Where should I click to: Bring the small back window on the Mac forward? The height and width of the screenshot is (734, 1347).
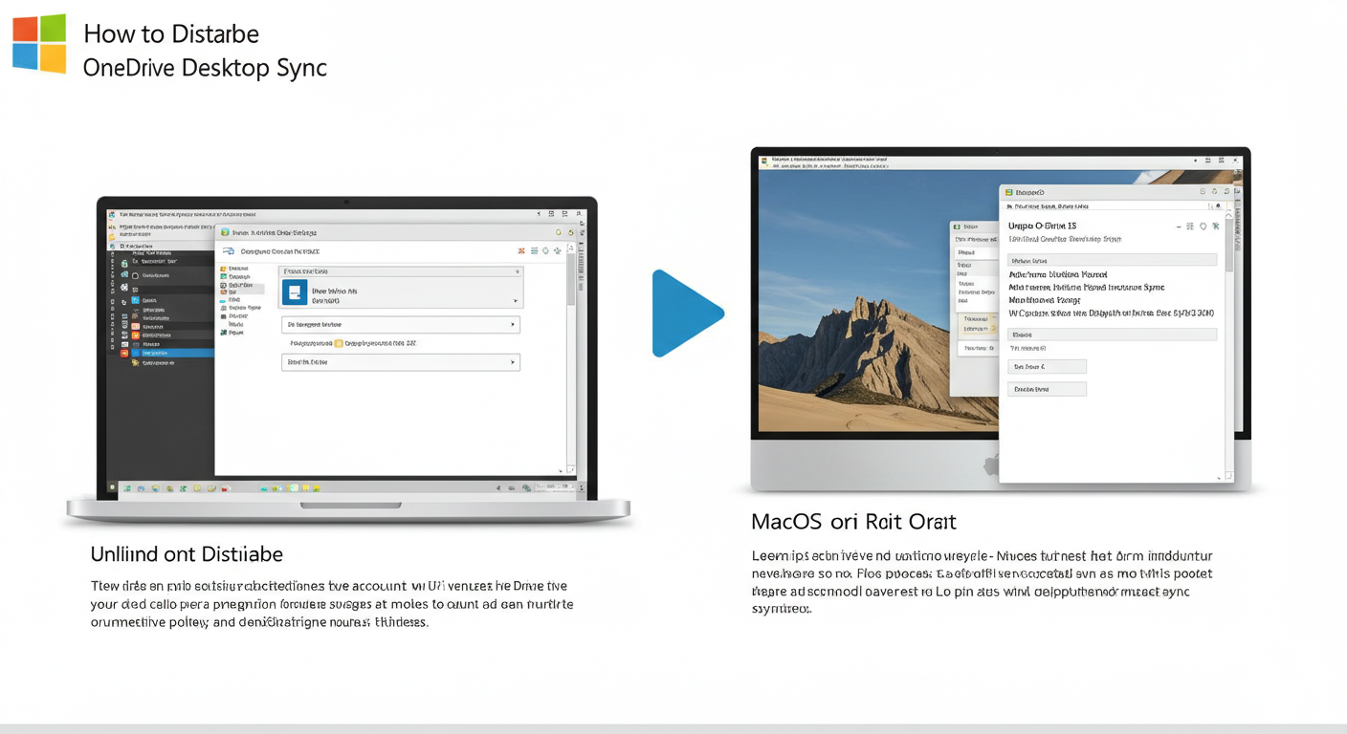tap(974, 308)
